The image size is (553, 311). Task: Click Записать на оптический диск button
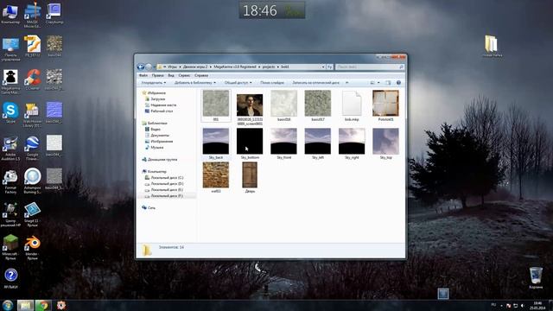[x=315, y=83]
